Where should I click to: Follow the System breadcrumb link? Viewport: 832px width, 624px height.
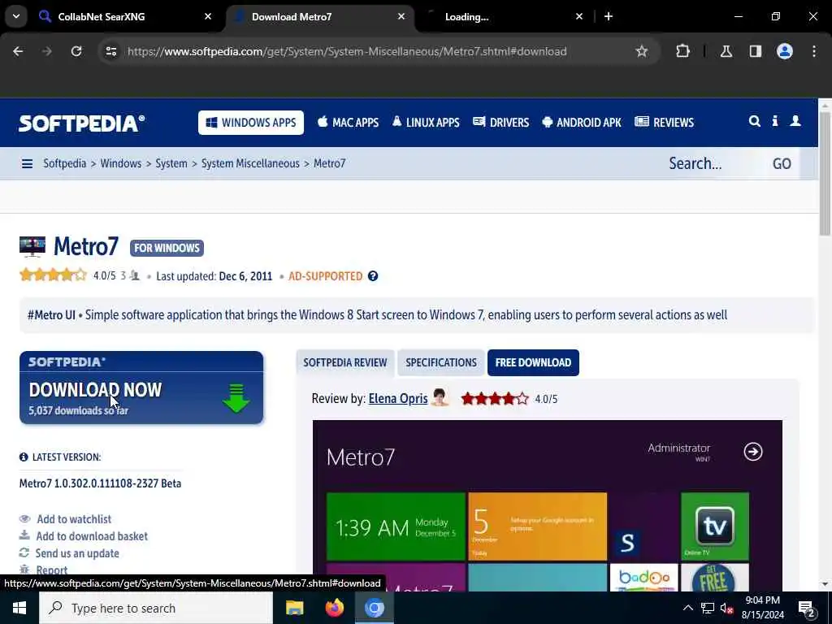click(x=171, y=163)
